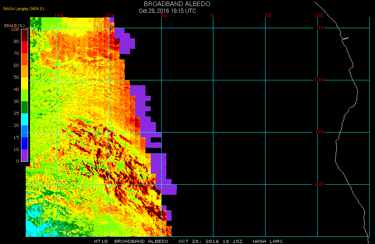Image resolution: width=375 pixels, height=244 pixels.
Task: Click the 15S latitude label
Action: tap(319, 132)
